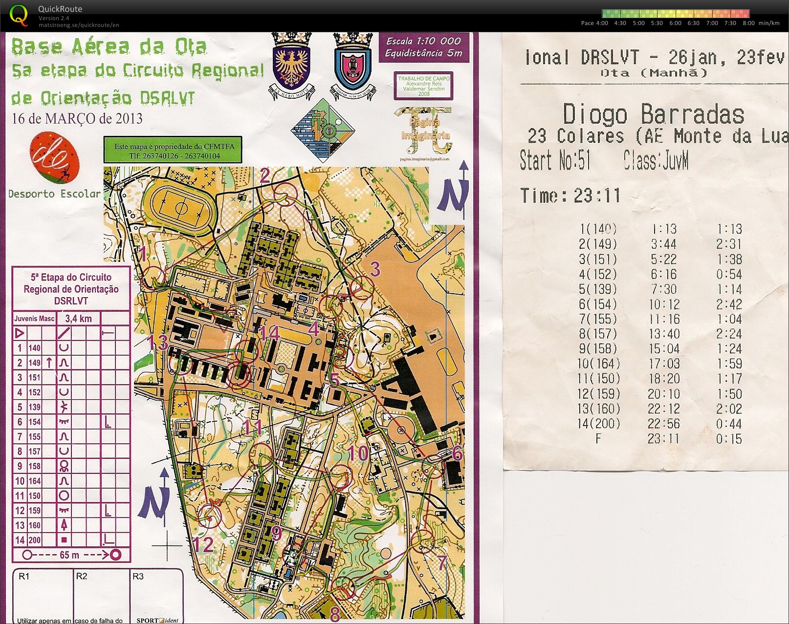Click the 'Class:JuvM' text on the receipt
This screenshot has width=789, height=624.
(x=656, y=160)
